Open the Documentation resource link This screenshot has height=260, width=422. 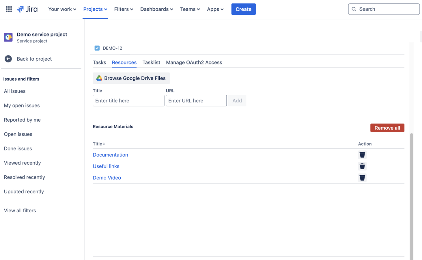pos(110,155)
